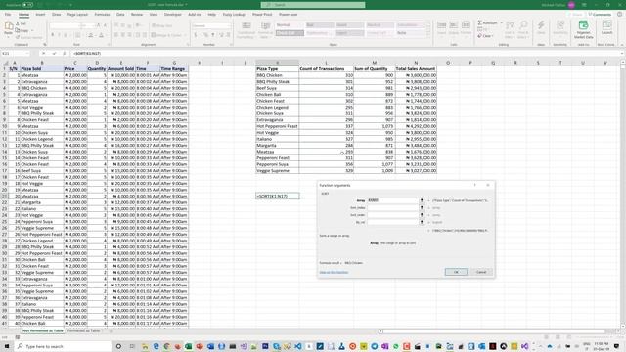Viewport: 626px width, 352px height.
Task: Click the dialog help question mark
Action: [475, 185]
